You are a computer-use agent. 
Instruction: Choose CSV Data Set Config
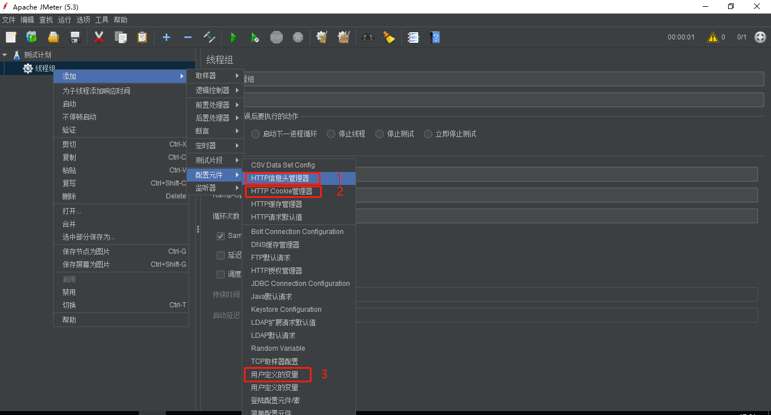pos(299,165)
